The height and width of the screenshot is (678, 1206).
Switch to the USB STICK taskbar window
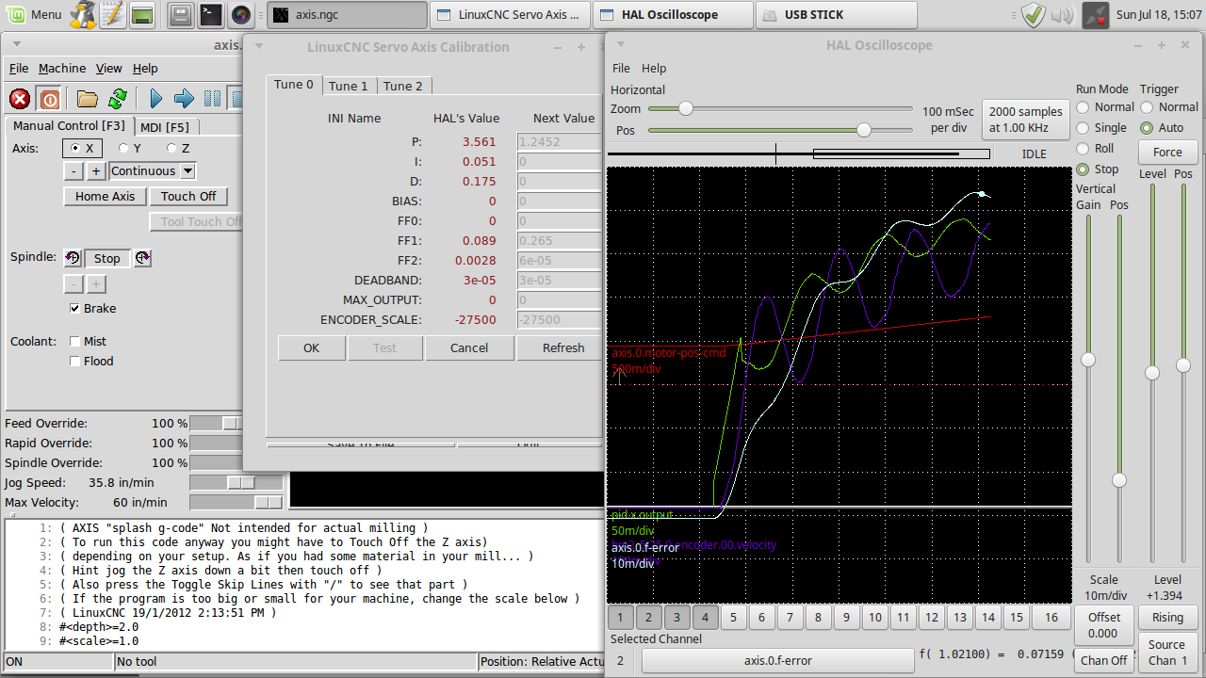tap(838, 14)
